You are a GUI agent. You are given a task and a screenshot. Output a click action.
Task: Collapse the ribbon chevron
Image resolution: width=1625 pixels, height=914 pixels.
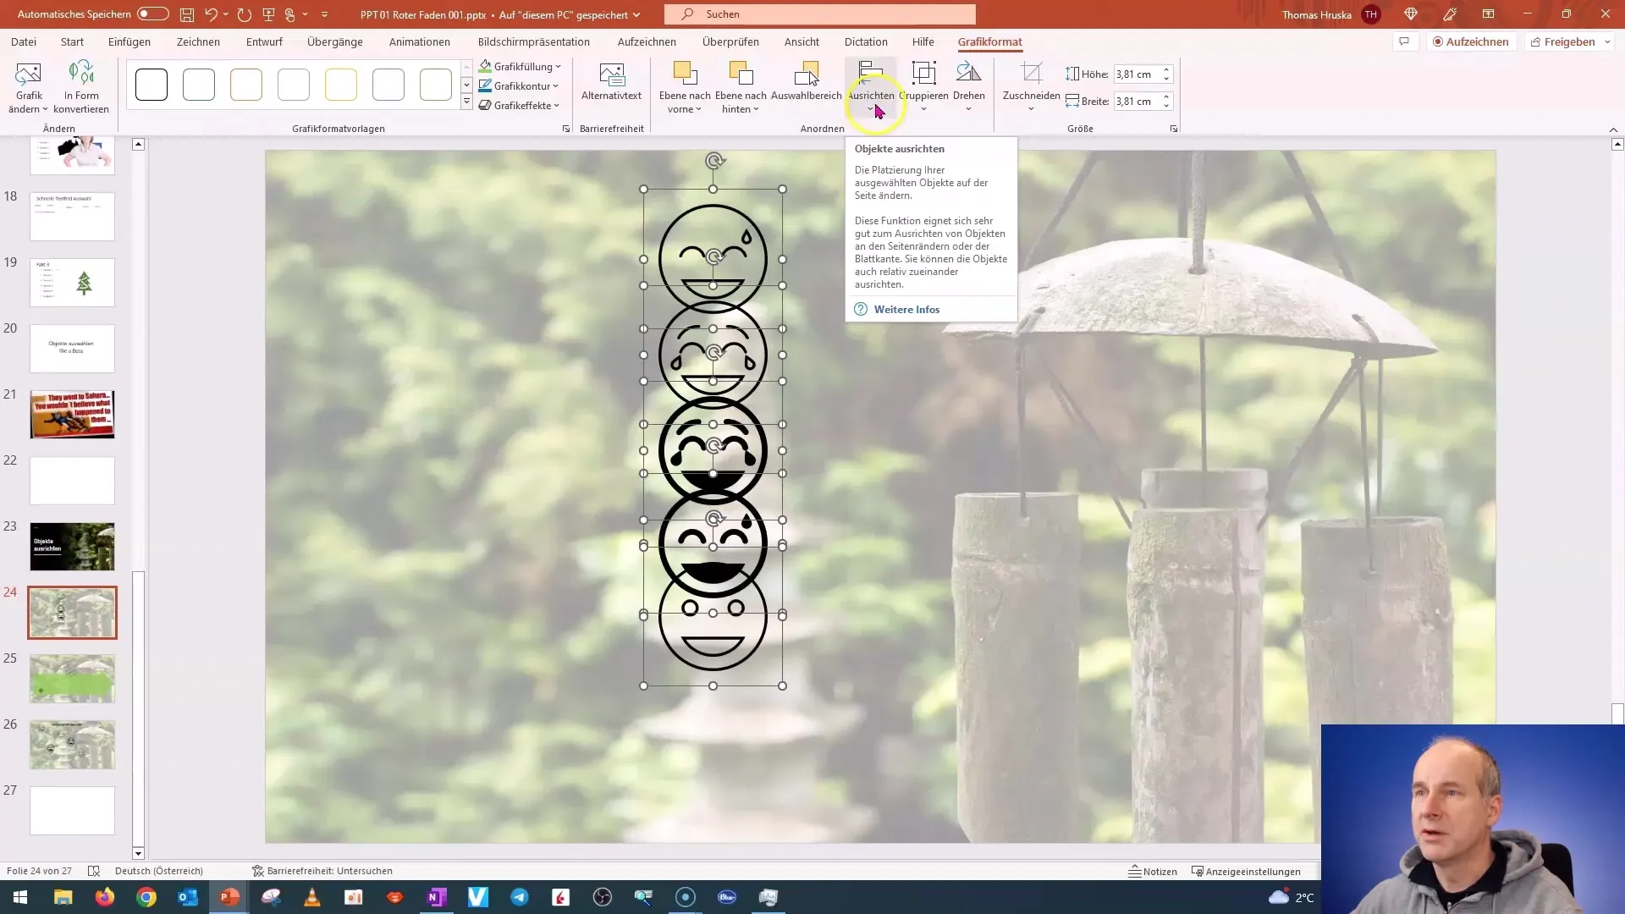pos(1613,129)
